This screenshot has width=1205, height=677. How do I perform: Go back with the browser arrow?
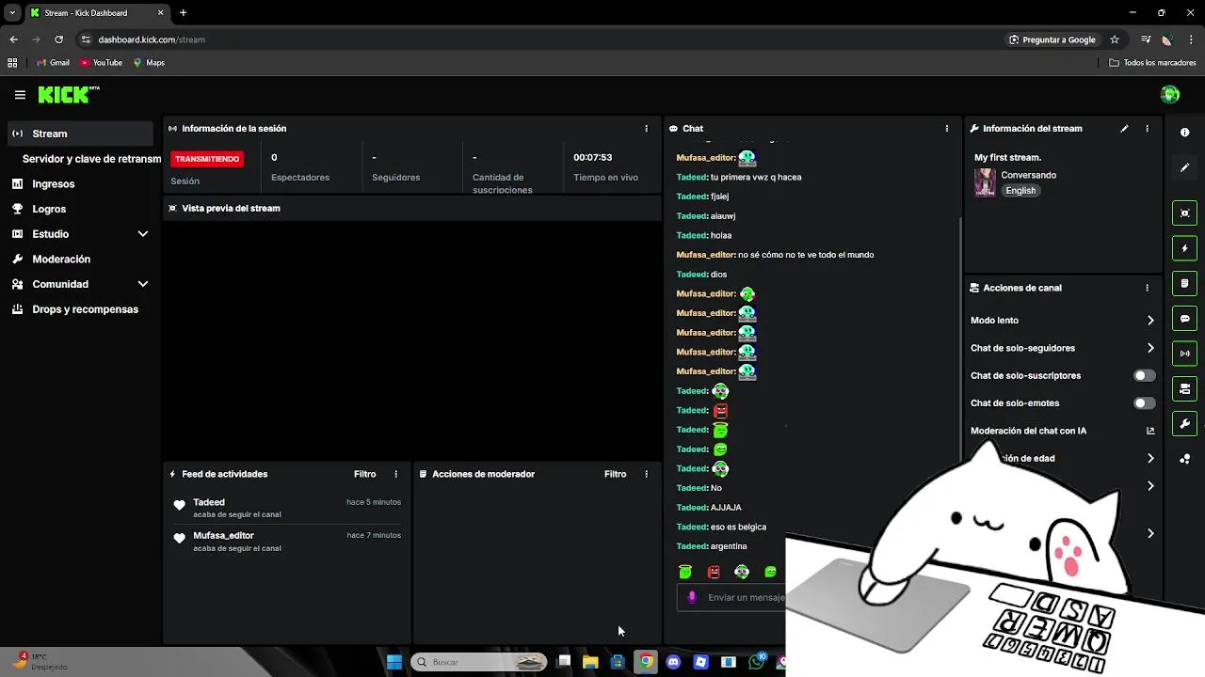(13, 39)
